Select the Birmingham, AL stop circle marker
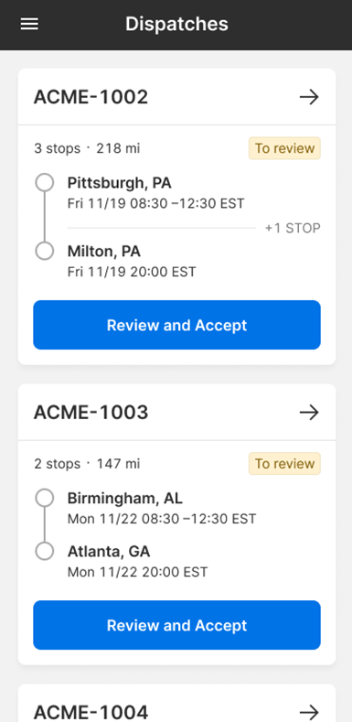Viewport: 352px width, 722px height. pyautogui.click(x=45, y=498)
